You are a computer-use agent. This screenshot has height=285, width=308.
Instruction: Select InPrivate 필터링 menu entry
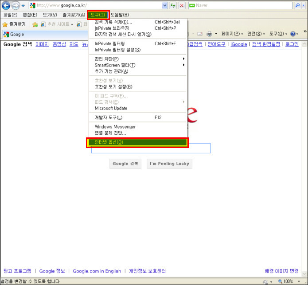(137, 43)
